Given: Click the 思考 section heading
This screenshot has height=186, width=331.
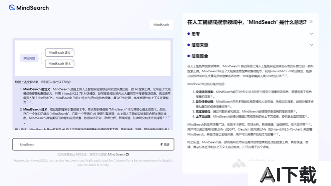Looking at the screenshot, I should coord(195,34).
